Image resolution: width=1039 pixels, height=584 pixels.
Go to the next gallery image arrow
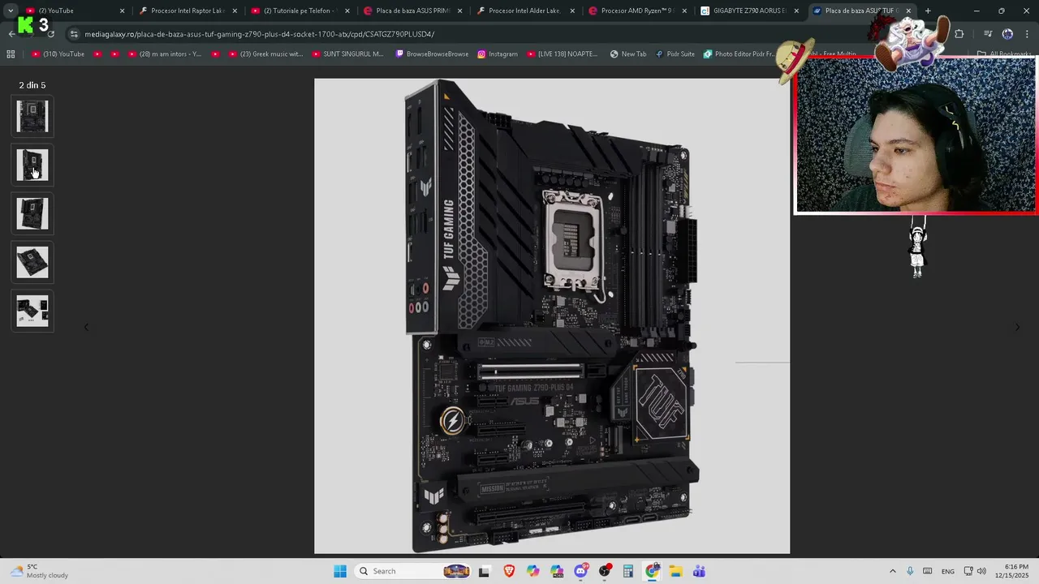1017,327
